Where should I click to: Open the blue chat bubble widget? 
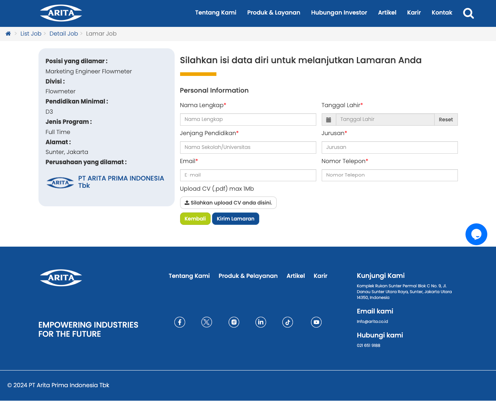pos(476,234)
